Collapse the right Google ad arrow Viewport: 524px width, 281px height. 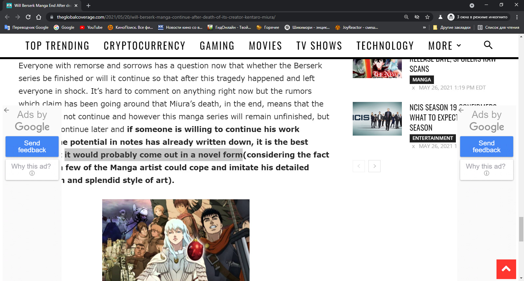click(461, 110)
